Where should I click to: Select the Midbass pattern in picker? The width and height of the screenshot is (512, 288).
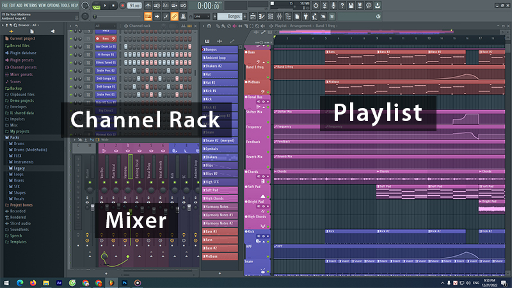coord(220,257)
